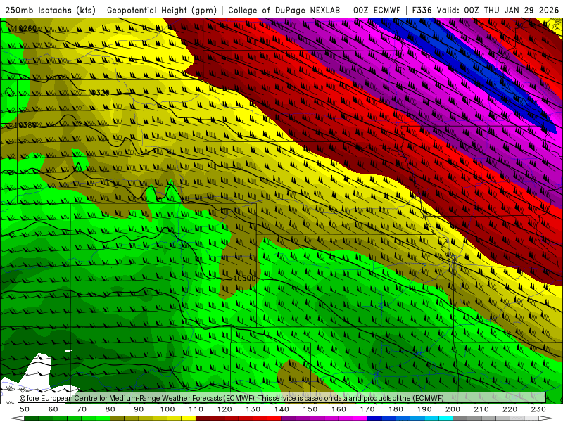This screenshot has height=422, width=563.
Task: Click the ECMWF copyright notice banner
Action: [x=282, y=397]
